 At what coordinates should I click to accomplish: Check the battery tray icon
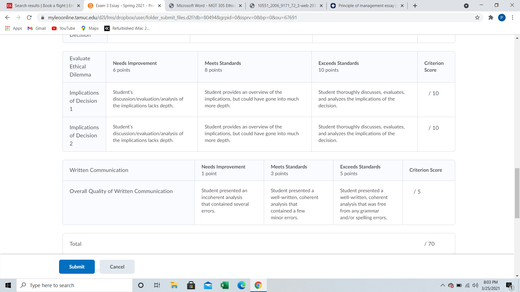459,285
